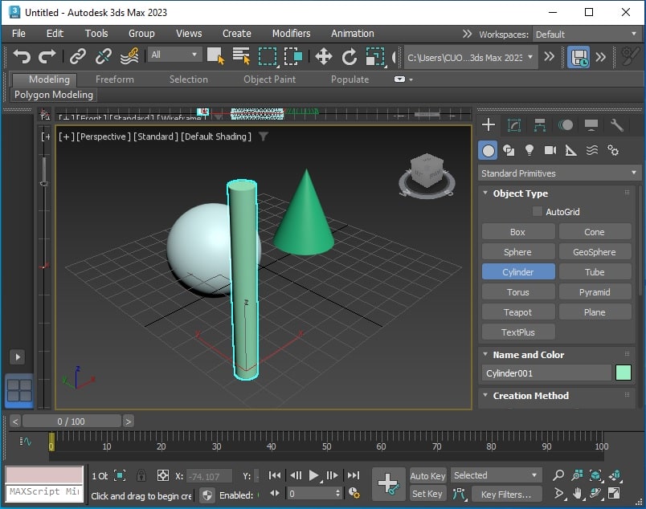Toggle the Auto Key animation mode
Screen dimensions: 646x509
[427, 475]
